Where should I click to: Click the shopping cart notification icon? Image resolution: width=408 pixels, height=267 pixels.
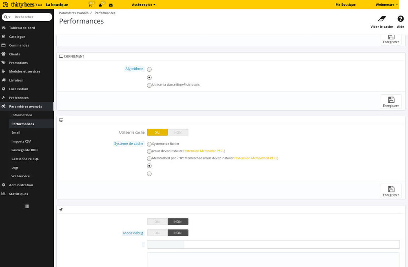pos(90,5)
